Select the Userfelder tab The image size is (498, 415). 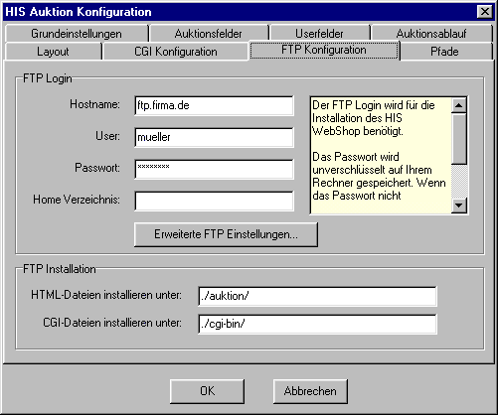pyautogui.click(x=319, y=34)
